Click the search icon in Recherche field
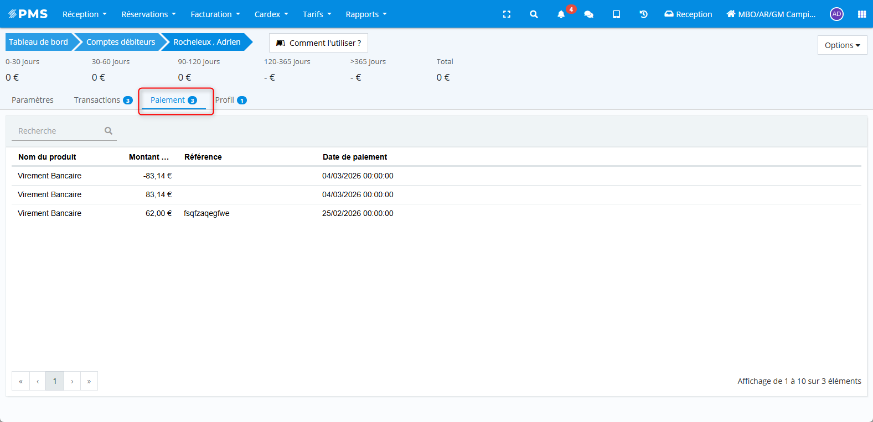The width and height of the screenshot is (873, 422). [x=109, y=131]
